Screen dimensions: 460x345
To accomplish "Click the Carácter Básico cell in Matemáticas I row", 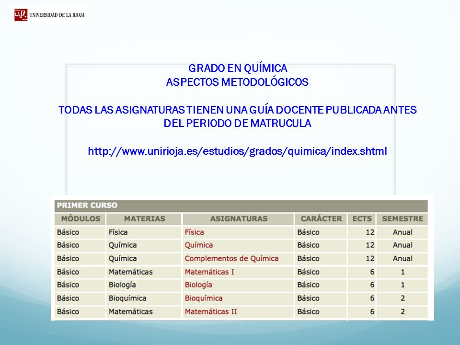I will 321,272.
